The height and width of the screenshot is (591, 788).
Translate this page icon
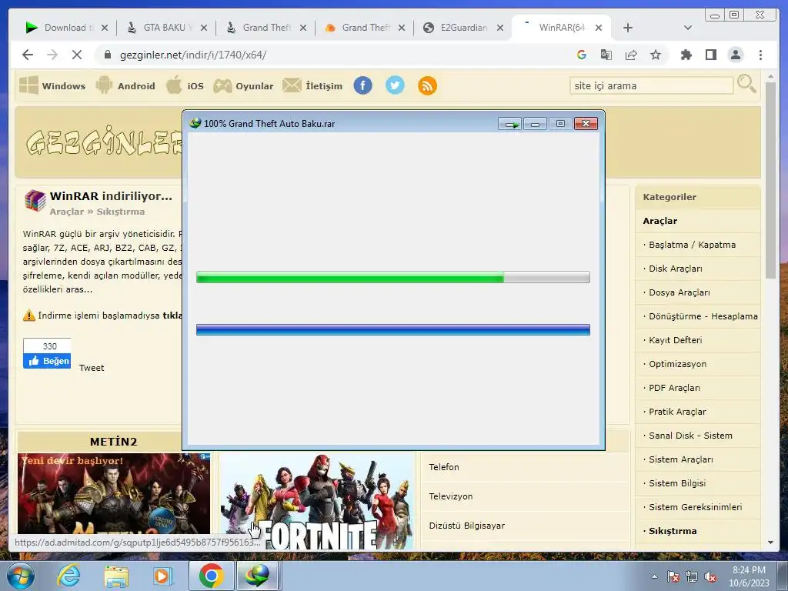[606, 55]
